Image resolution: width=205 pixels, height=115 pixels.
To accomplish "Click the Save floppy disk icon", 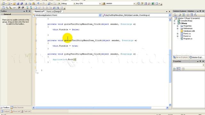I will point(18,4).
